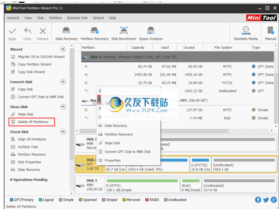Open the Help menu
The width and height of the screenshot is (279, 209).
pyautogui.click(x=112, y=18)
